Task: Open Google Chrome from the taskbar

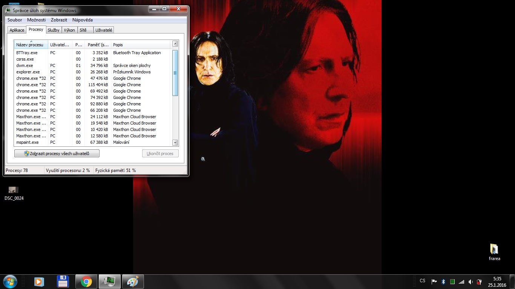Action: [x=86, y=281]
